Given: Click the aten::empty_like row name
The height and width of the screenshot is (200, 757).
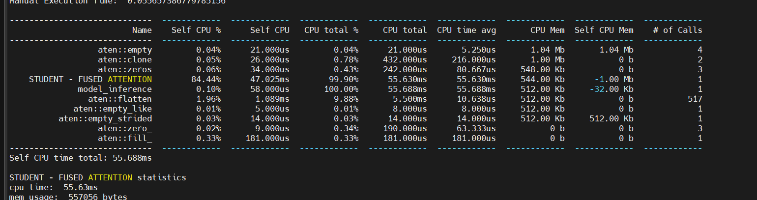Looking at the screenshot, I should 113,109.
